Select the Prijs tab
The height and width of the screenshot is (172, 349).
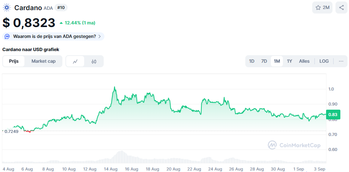14,61
